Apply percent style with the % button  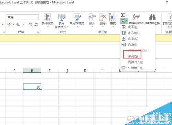click(x=18, y=25)
